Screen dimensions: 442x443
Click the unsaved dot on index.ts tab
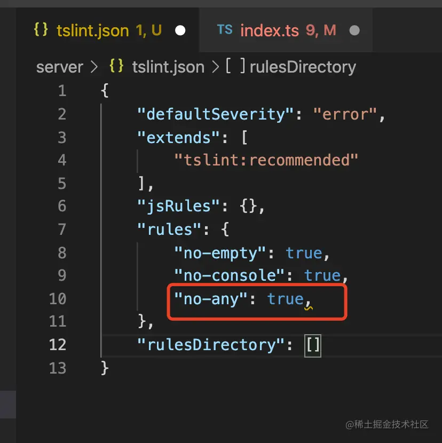354,30
